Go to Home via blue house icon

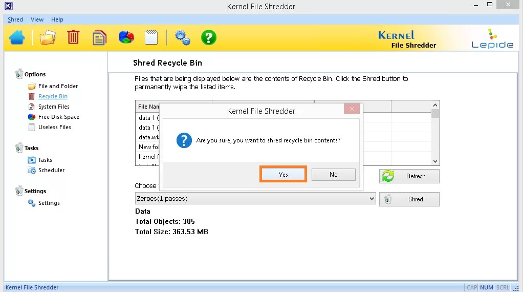[17, 37]
